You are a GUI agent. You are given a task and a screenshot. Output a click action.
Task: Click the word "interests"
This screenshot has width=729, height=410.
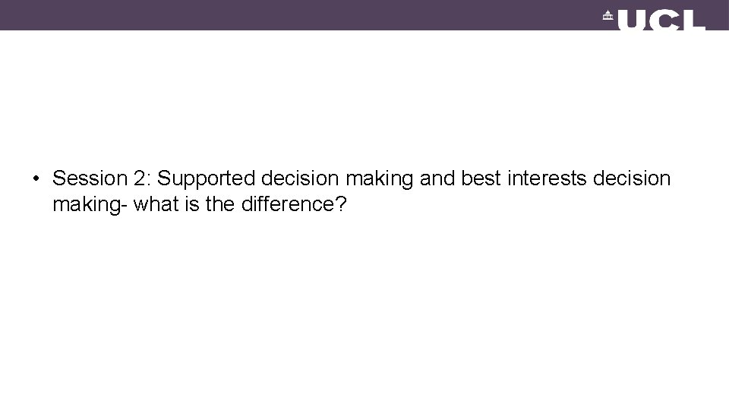point(547,178)
